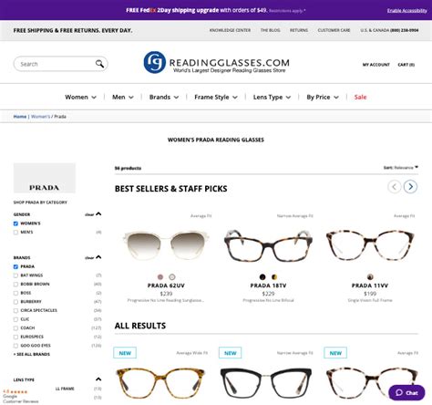Open the Women dropdown menu
Viewport: 432px width, 405px height.
(80, 97)
